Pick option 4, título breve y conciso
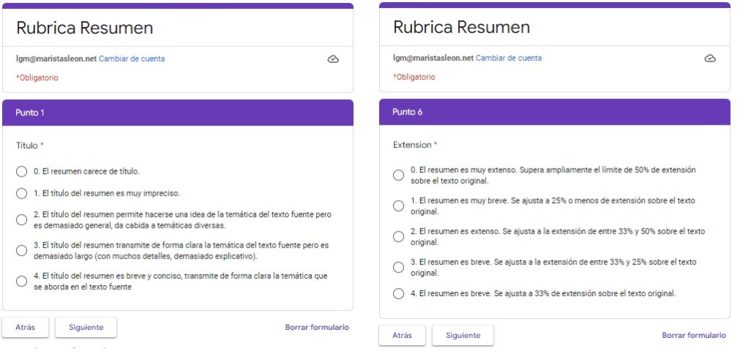The width and height of the screenshot is (751, 354). click(22, 281)
